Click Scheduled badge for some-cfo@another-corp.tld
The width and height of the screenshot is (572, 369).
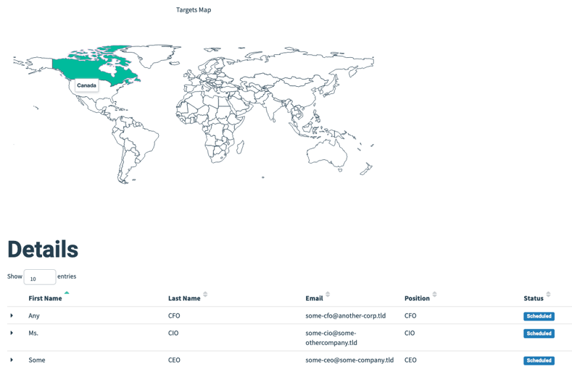coord(539,316)
